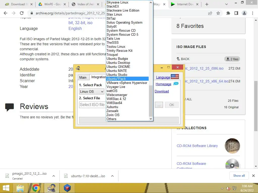Open the Chrome profile avatar
The width and height of the screenshot is (258, 193).
click(244, 13)
